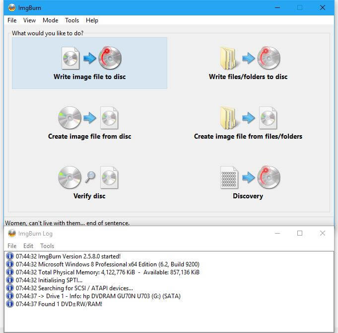338x333 pixels.
Task: Click info icon beside Total Physical Memory entry
Action: (10, 272)
